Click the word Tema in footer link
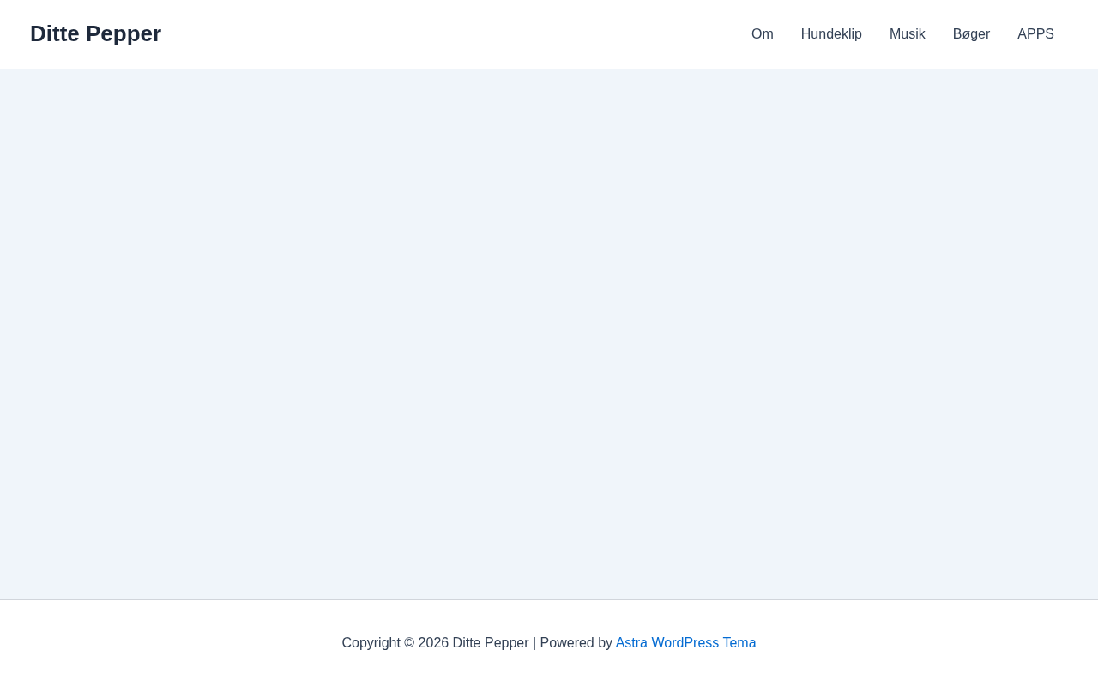 [x=739, y=643]
